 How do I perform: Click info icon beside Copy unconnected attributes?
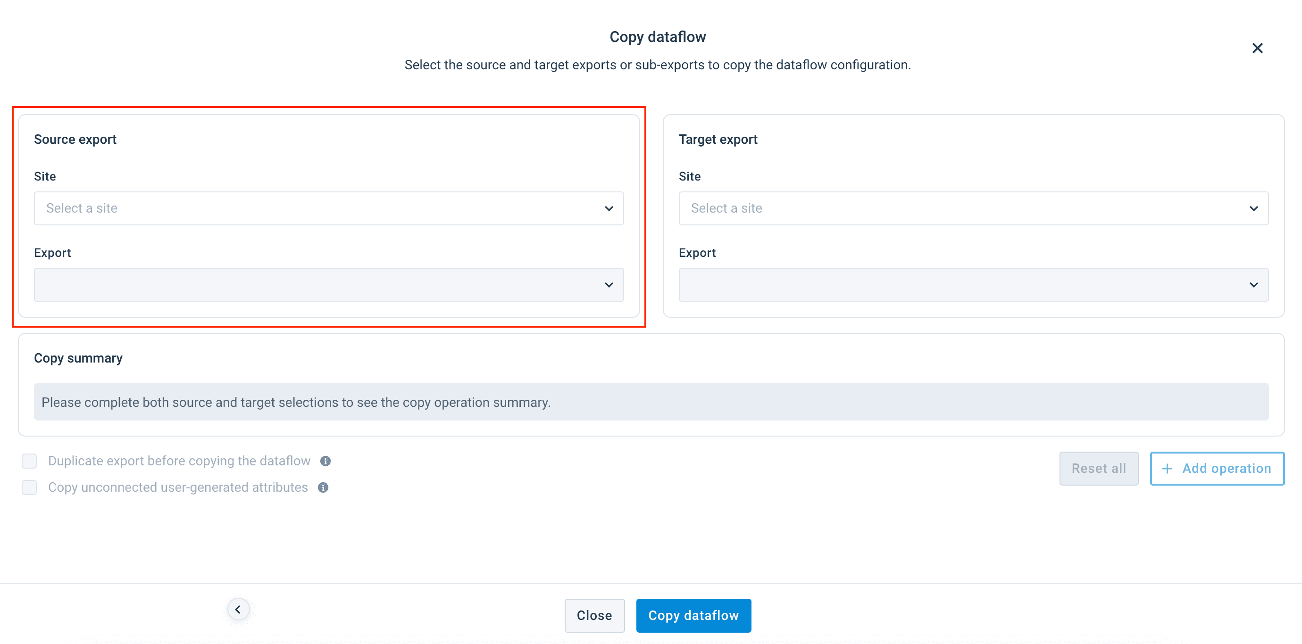(323, 487)
